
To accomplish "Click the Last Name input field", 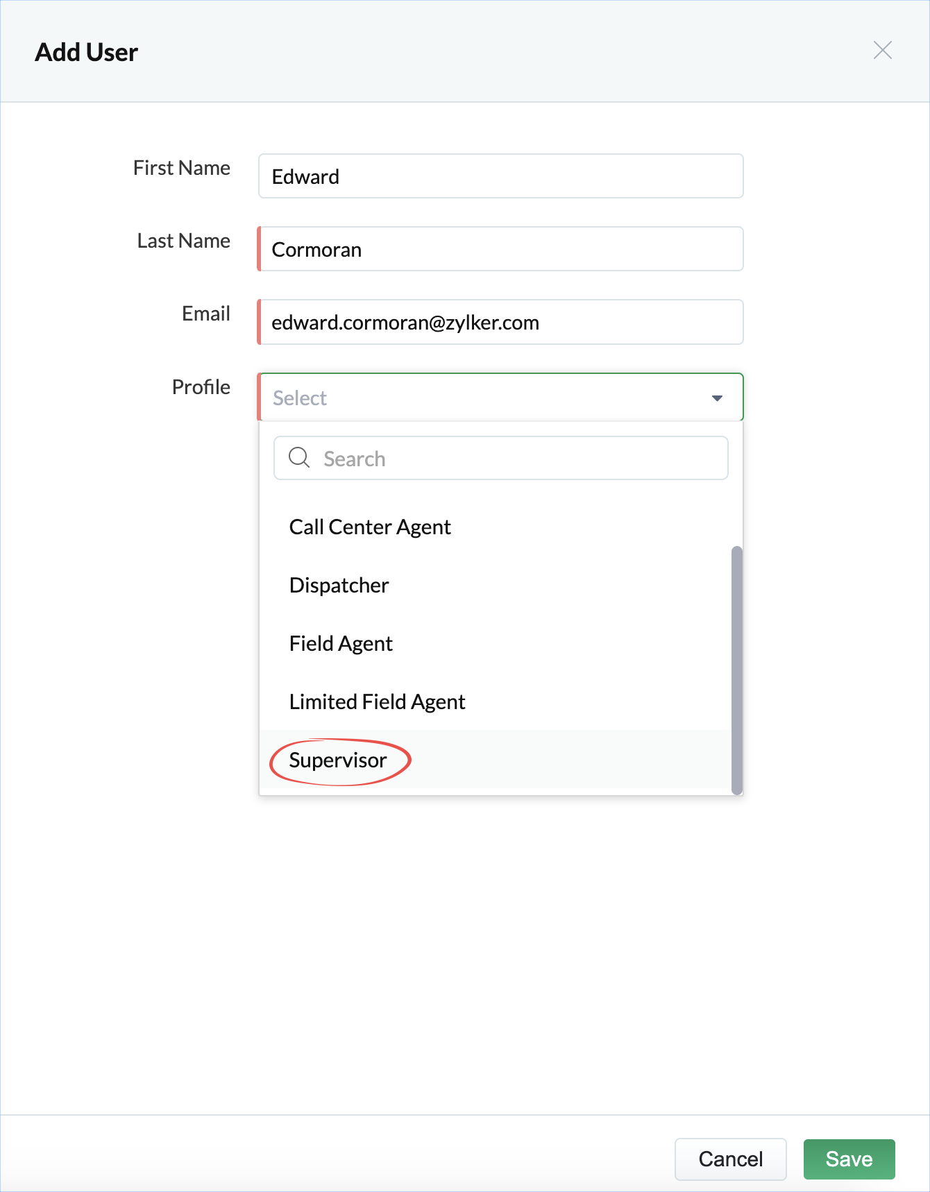I will click(x=500, y=249).
